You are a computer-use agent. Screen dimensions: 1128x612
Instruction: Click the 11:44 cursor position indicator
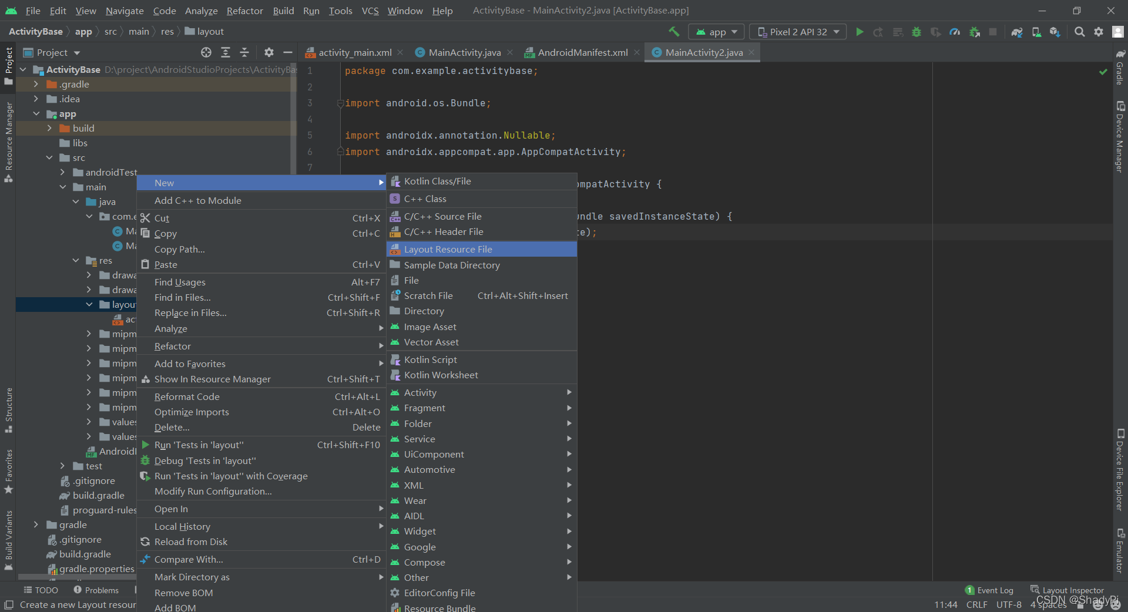[946, 604]
